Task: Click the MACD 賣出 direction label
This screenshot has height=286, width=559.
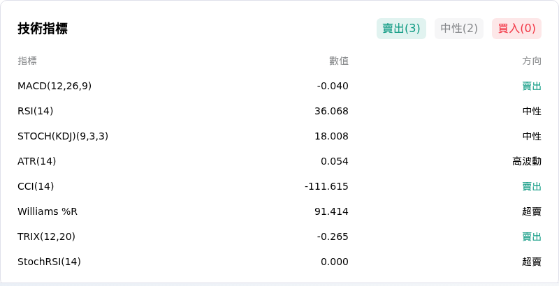Action: [532, 86]
